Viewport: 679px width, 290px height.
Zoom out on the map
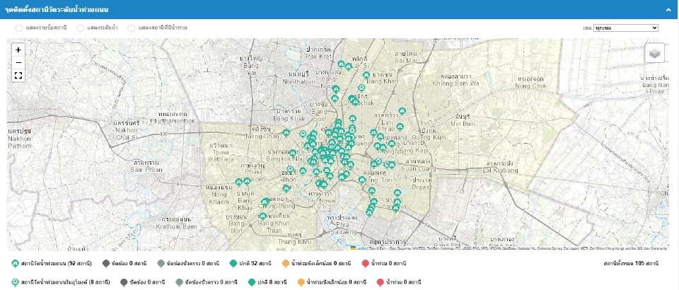(18, 62)
